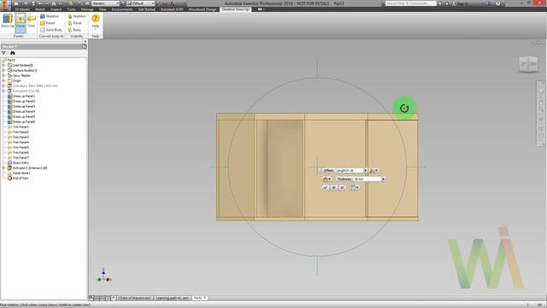Image resolution: width=547 pixels, height=308 pixels.
Task: Click the ViewCube in the viewport
Action: tap(528, 64)
